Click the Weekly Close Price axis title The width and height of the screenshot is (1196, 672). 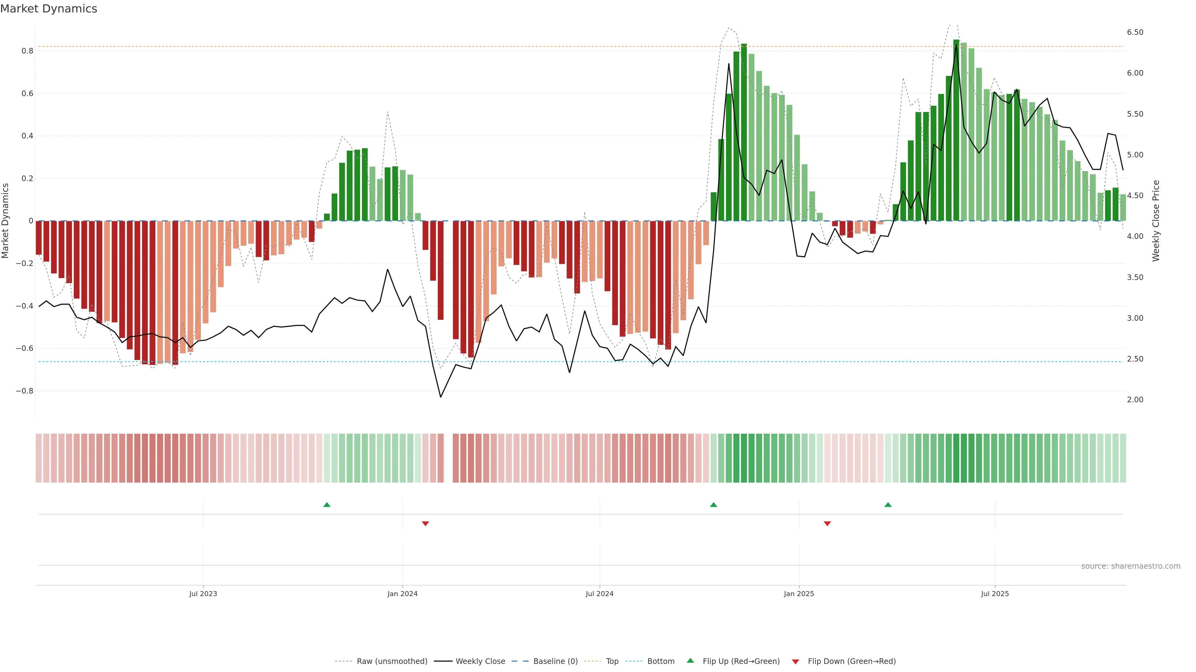pos(1156,221)
